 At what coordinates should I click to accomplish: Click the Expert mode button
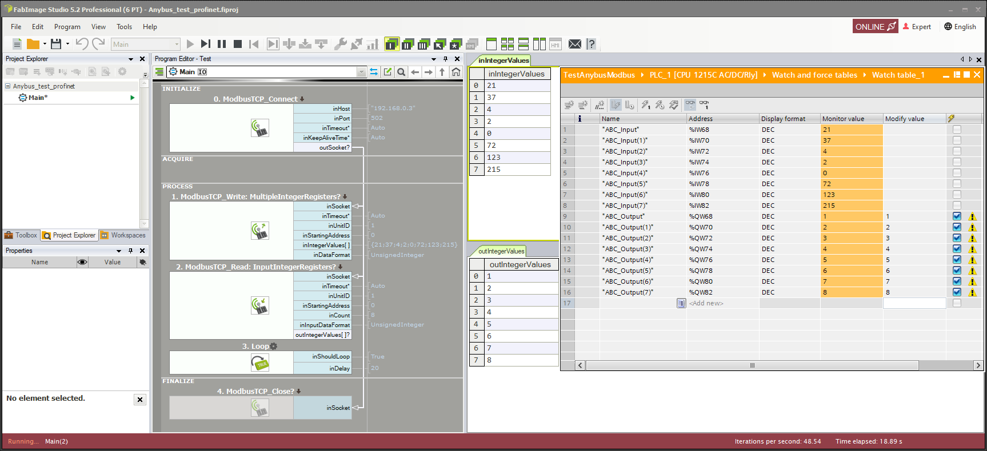click(x=917, y=27)
